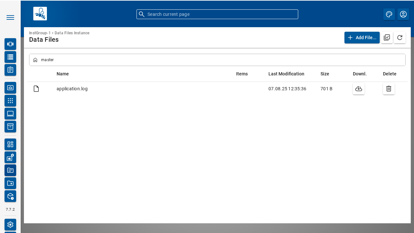Open the dashboard tiles sidebar icon
The width and height of the screenshot is (414, 233).
pos(10,144)
